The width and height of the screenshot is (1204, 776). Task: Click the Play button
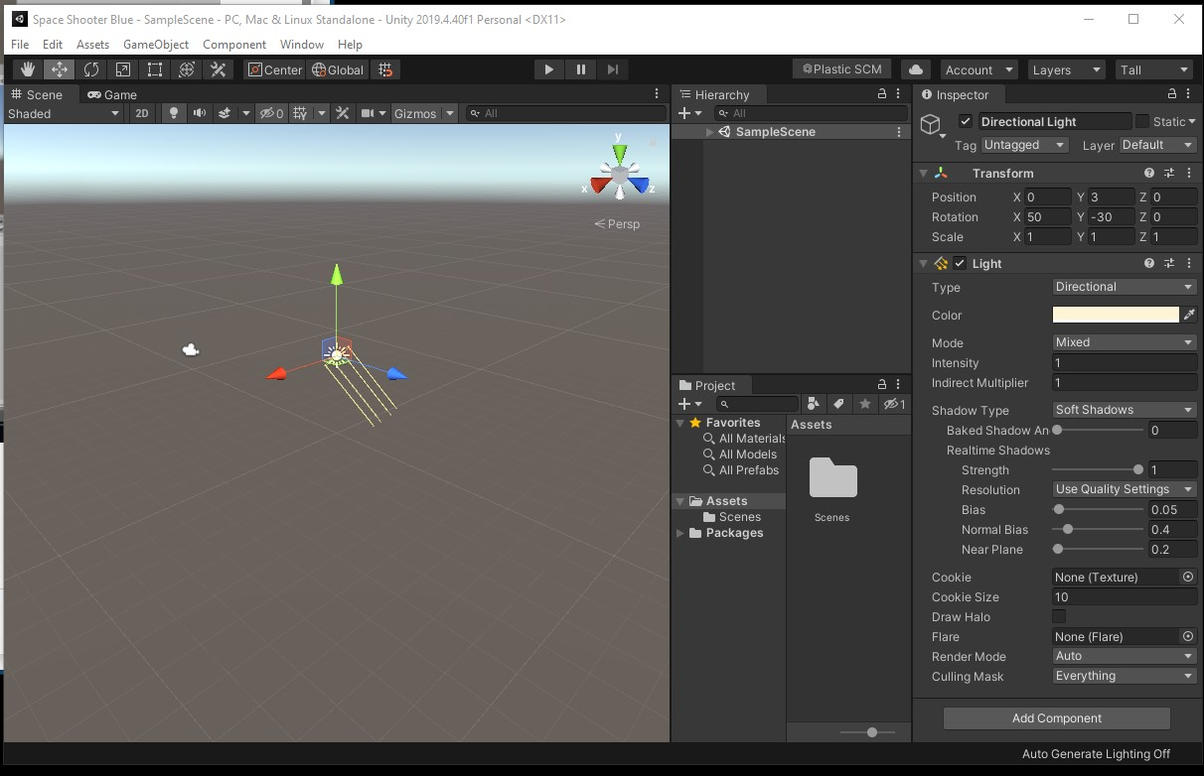[x=548, y=69]
